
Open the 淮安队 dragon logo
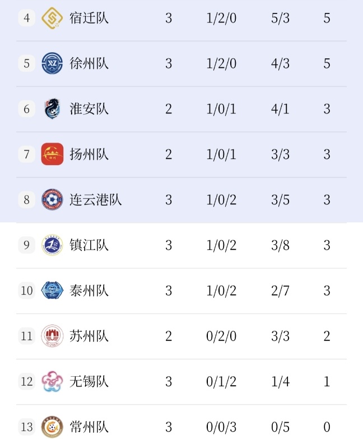52,109
